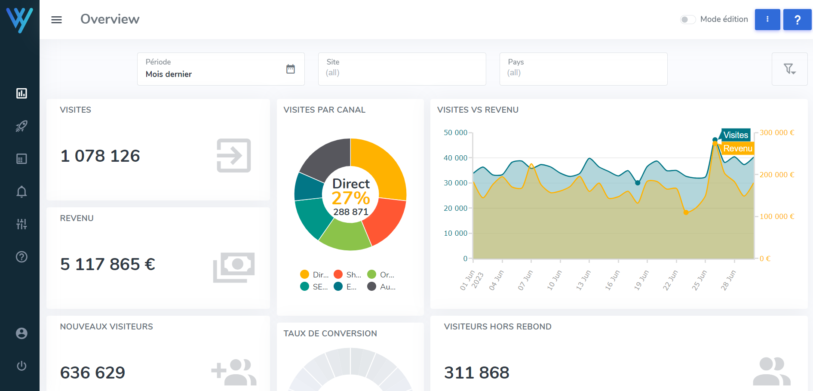Image resolution: width=813 pixels, height=391 pixels.
Task: Click the 1 078 126 visits value
Action: pos(100,156)
